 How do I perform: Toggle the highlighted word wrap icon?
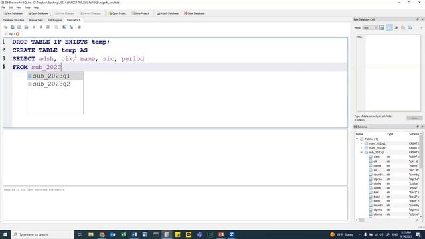389,28
